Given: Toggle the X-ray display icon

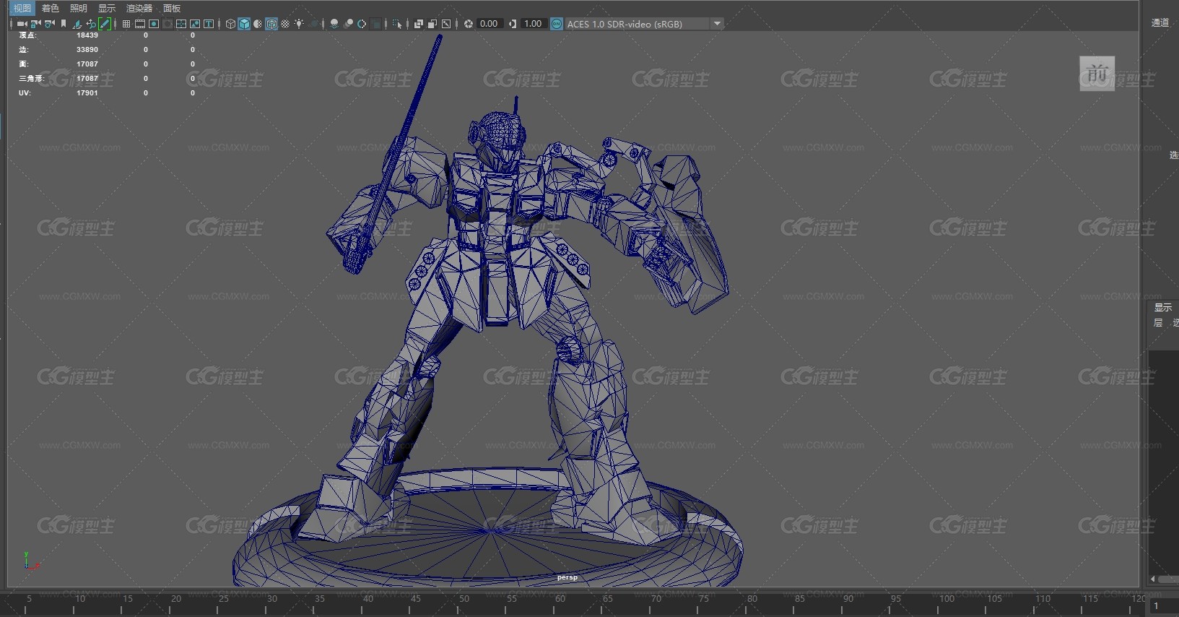Looking at the screenshot, I should coord(419,24).
